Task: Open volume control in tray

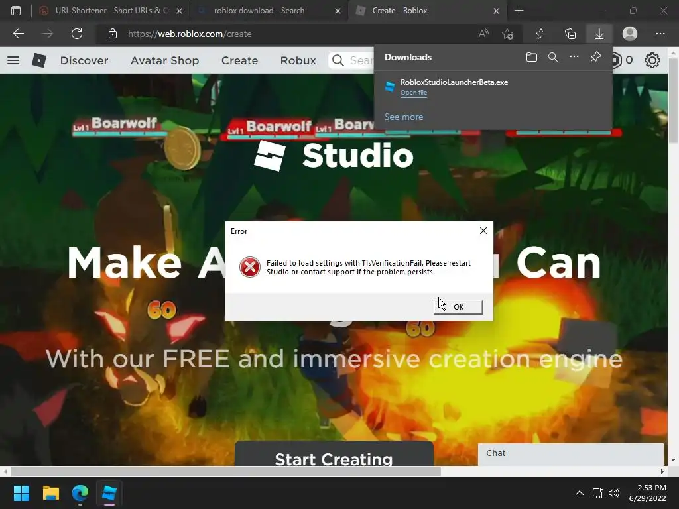Action: pyautogui.click(x=614, y=493)
